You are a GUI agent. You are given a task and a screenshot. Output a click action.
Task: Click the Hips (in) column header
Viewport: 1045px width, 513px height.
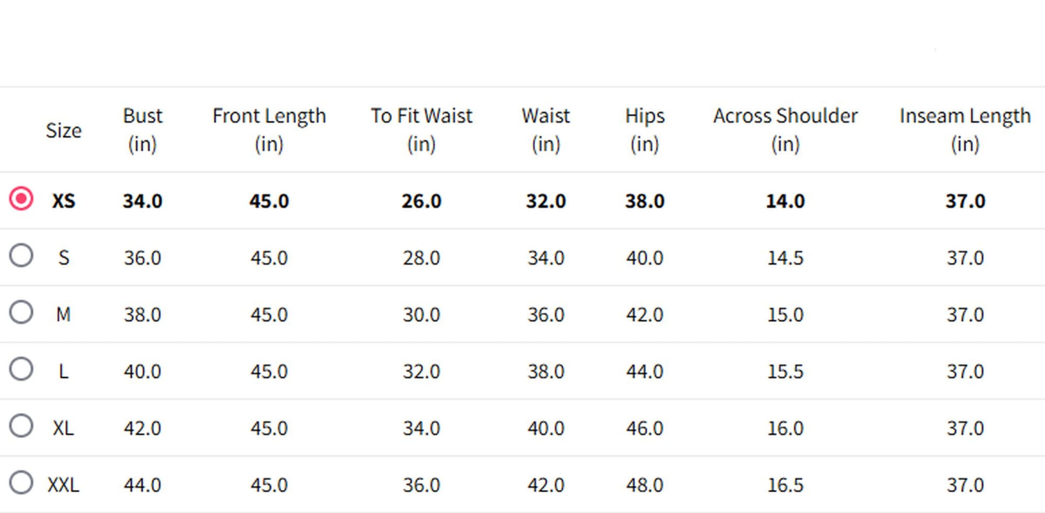tap(645, 130)
